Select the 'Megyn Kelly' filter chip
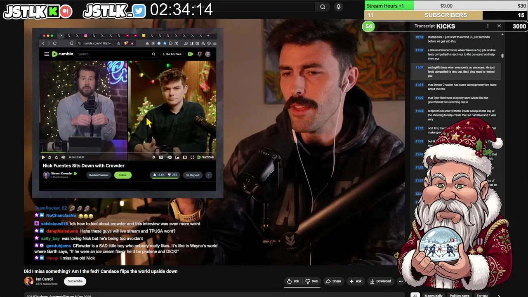 tap(434, 295)
